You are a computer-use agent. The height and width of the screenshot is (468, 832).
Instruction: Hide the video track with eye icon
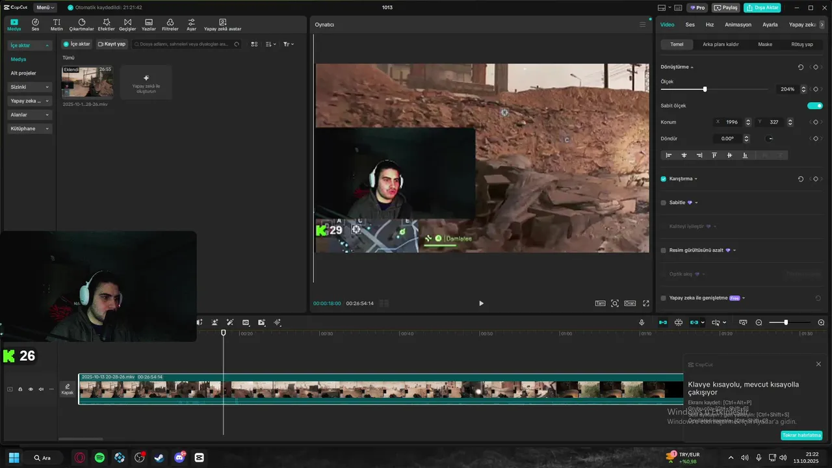click(x=31, y=389)
